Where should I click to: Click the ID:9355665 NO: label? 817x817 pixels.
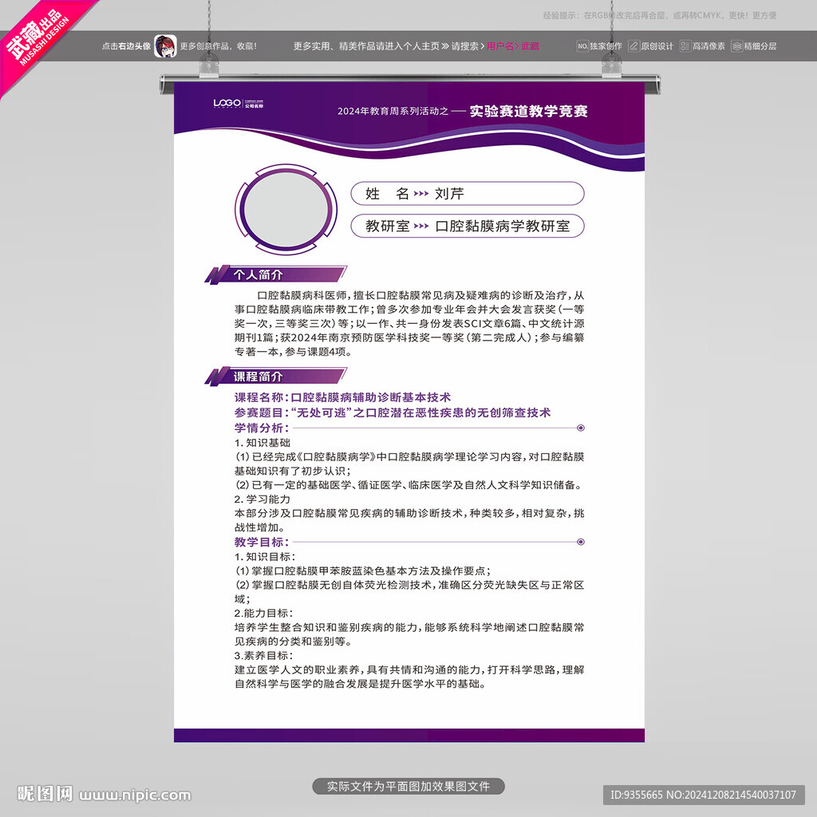point(704,795)
